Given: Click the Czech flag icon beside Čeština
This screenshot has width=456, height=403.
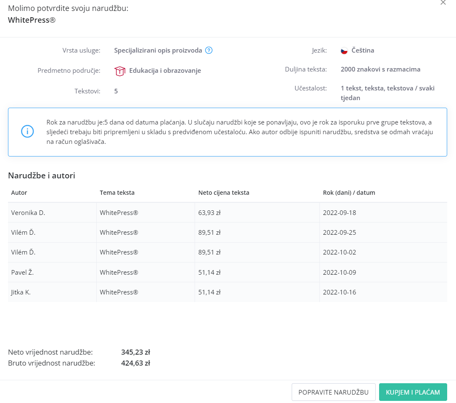Looking at the screenshot, I should pyautogui.click(x=344, y=50).
